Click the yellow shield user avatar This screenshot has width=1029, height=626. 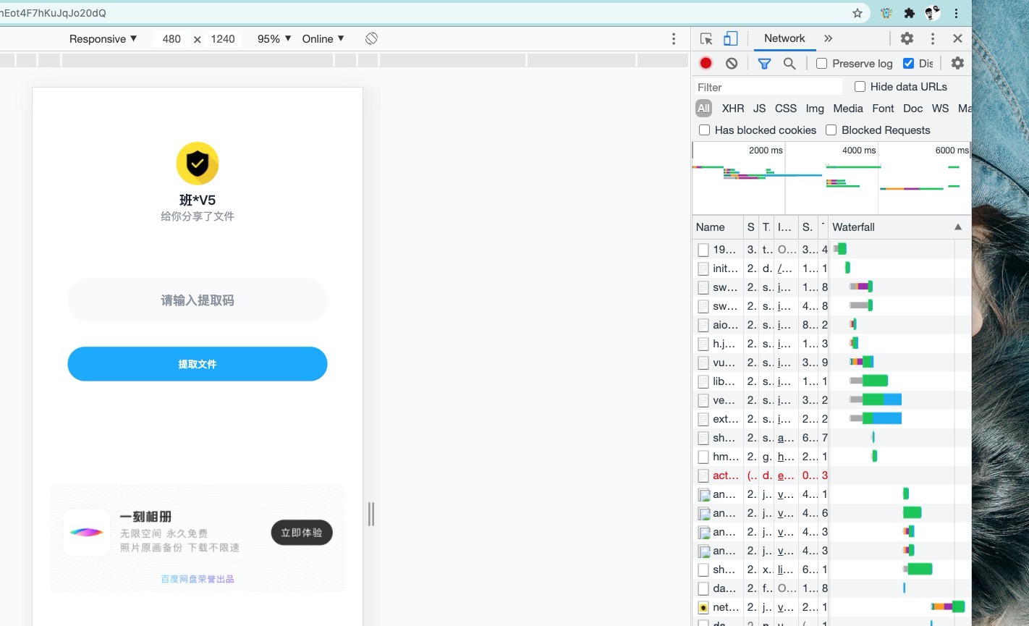click(x=198, y=164)
